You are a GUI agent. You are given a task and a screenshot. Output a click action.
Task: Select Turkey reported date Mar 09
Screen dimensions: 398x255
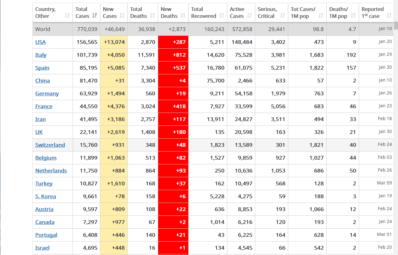point(384,183)
